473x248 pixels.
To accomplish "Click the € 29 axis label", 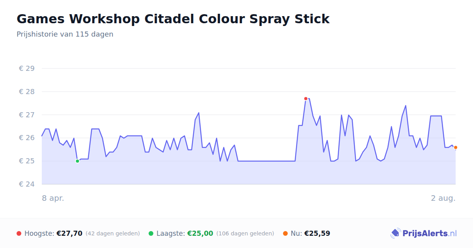I will point(27,68).
